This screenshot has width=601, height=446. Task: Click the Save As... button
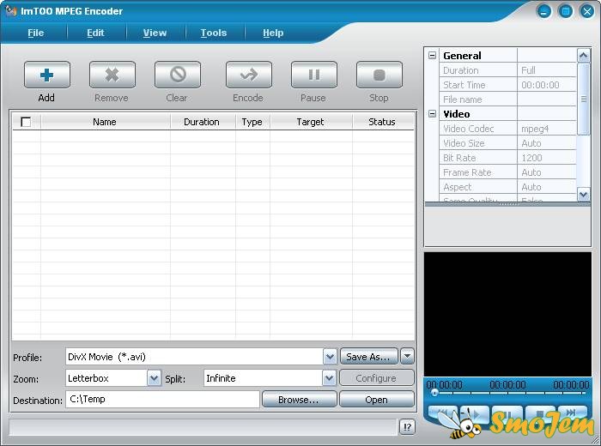pyautogui.click(x=368, y=357)
